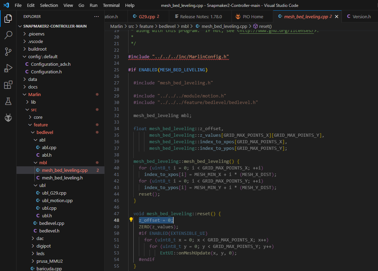Viewport: 378px width, 271px height.
Task: Open the Search view in activity bar
Action: pos(8,35)
